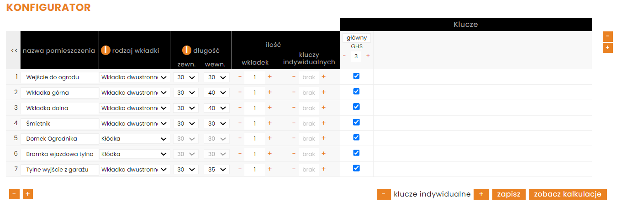
Task: Increase the GHS main key count
Action: click(368, 56)
